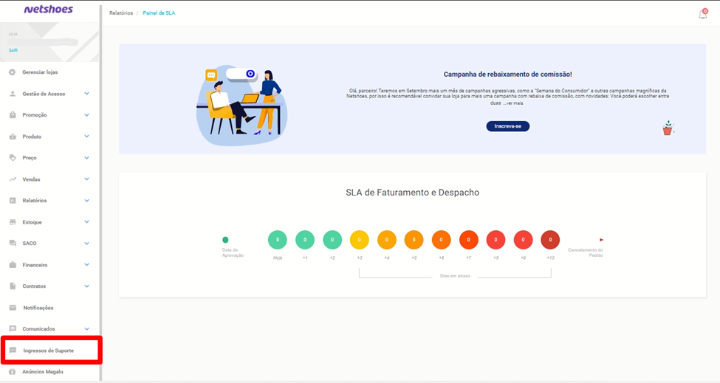The image size is (720, 383).
Task: Click the Promoção bag icon
Action: click(13, 115)
